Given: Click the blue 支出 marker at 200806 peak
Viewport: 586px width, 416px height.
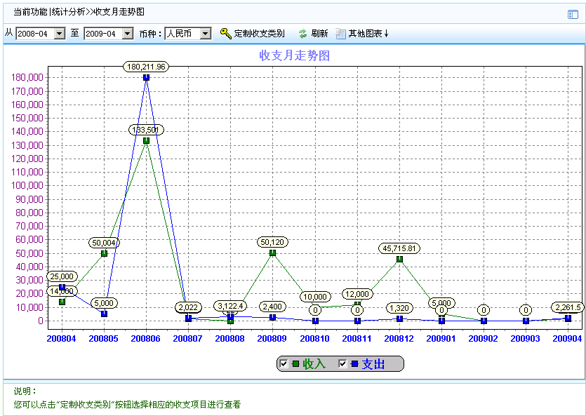Looking at the screenshot, I should pyautogui.click(x=146, y=78).
